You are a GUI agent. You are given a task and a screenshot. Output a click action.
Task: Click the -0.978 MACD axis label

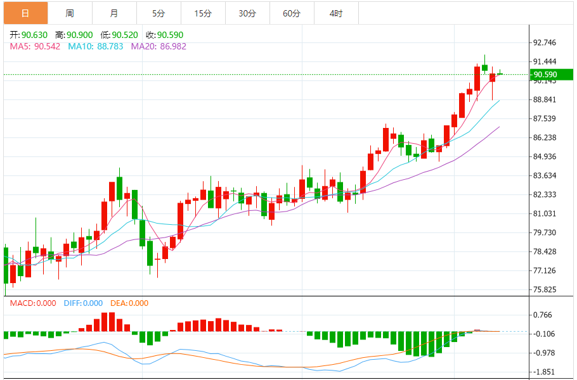pyautogui.click(x=543, y=353)
